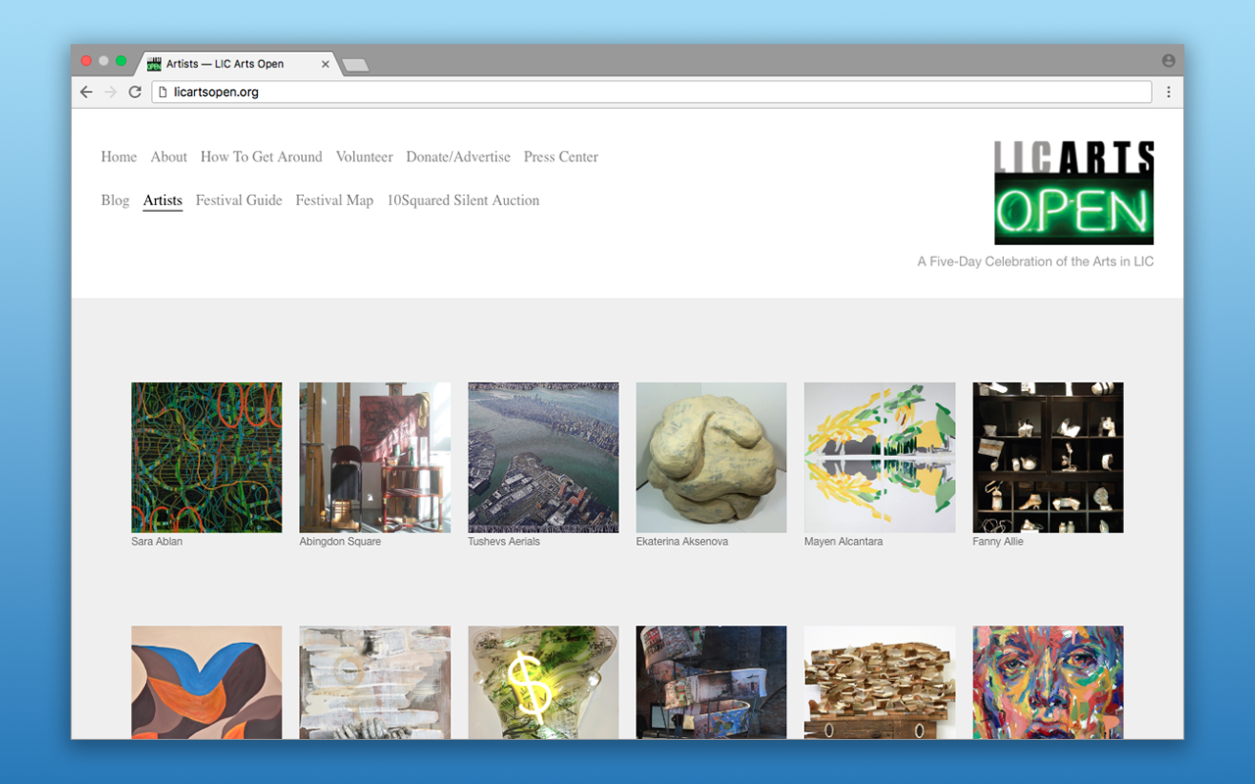Go to the Home page

coord(119,157)
